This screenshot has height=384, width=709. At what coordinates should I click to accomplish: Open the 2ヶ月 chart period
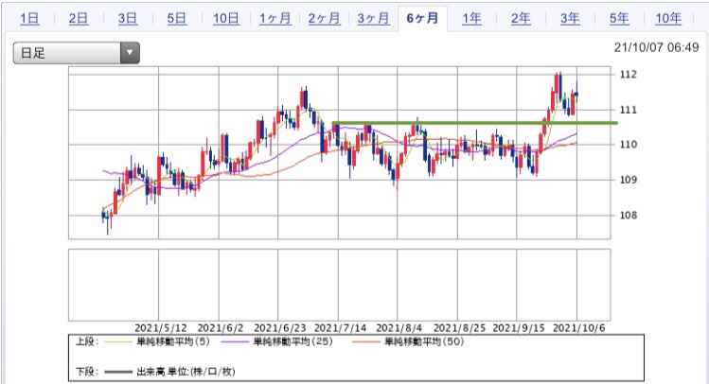pos(324,19)
